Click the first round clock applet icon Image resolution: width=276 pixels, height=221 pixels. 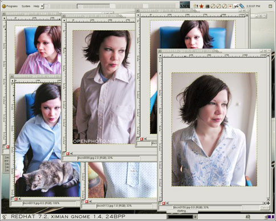tap(213, 6)
